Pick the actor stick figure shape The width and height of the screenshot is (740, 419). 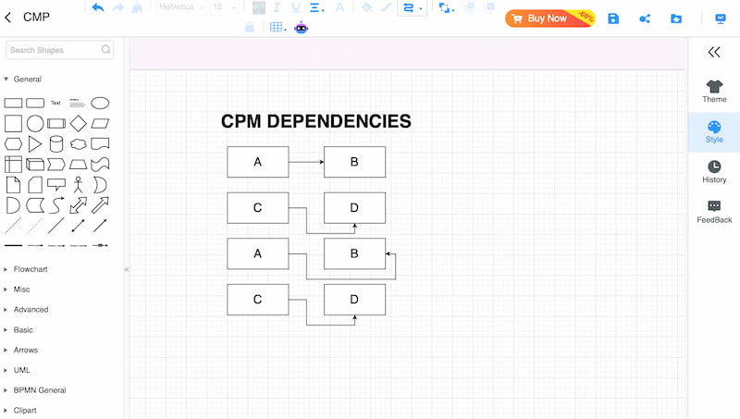coord(79,185)
